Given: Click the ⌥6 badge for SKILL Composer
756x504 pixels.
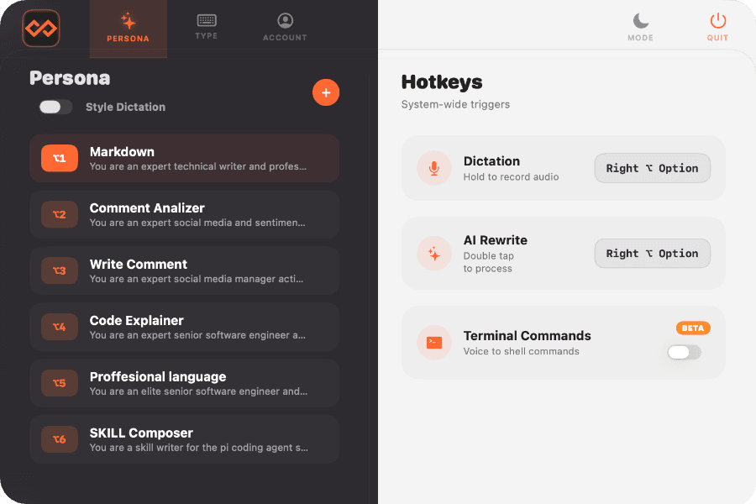Looking at the screenshot, I should click(60, 439).
